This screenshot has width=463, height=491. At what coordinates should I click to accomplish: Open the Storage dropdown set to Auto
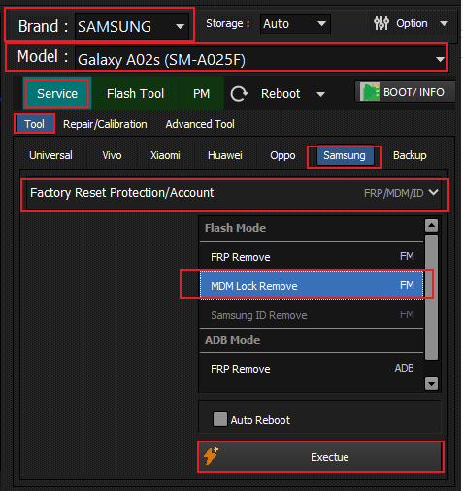pyautogui.click(x=295, y=24)
